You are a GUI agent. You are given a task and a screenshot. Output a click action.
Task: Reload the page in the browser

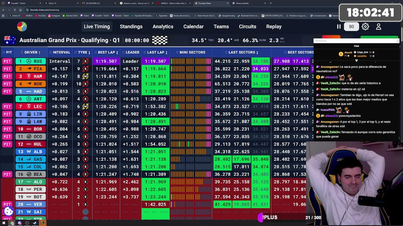point(14,10)
